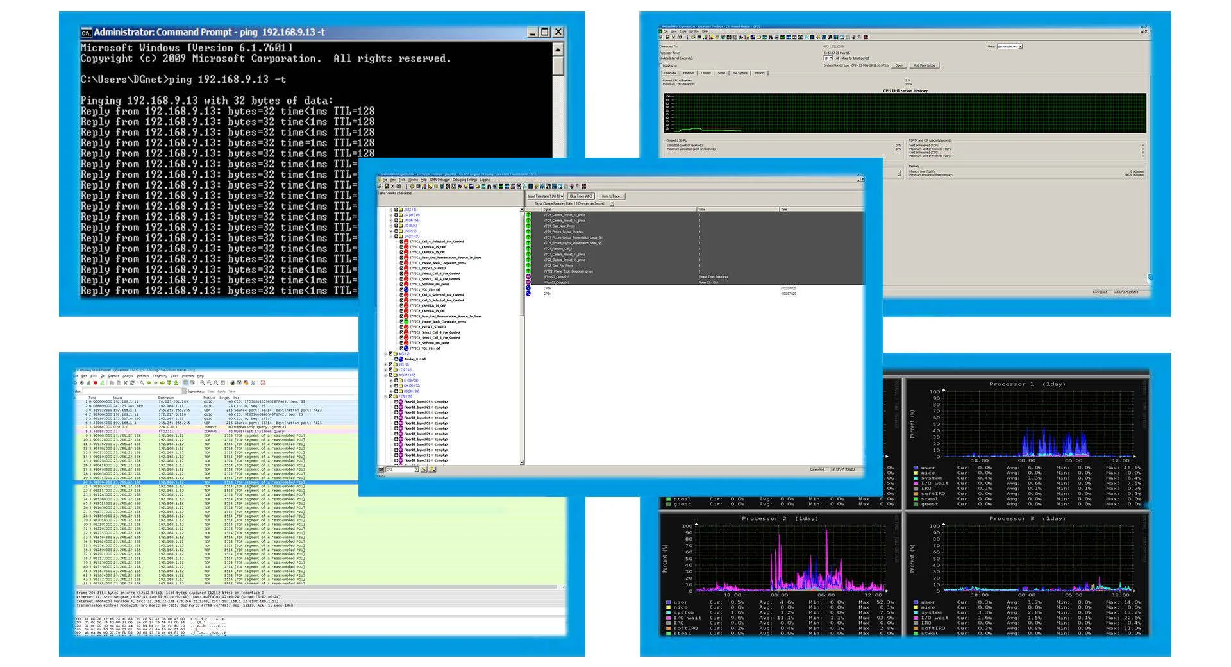The height and width of the screenshot is (667, 1231).
Task: Click the Clear Trace button
Action: click(581, 196)
